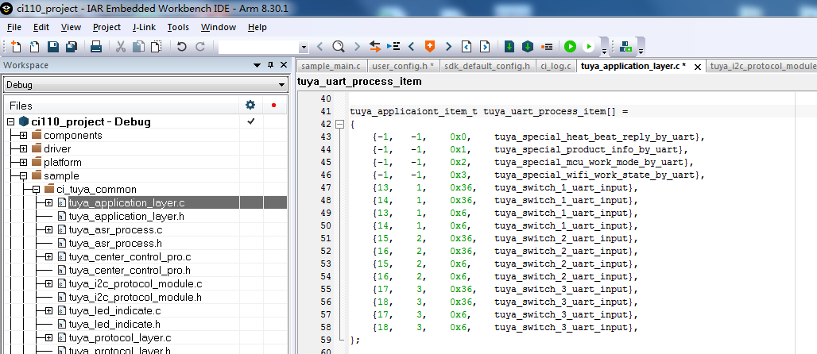Navigate forward in file history
The height and width of the screenshot is (354, 817).
click(x=485, y=47)
